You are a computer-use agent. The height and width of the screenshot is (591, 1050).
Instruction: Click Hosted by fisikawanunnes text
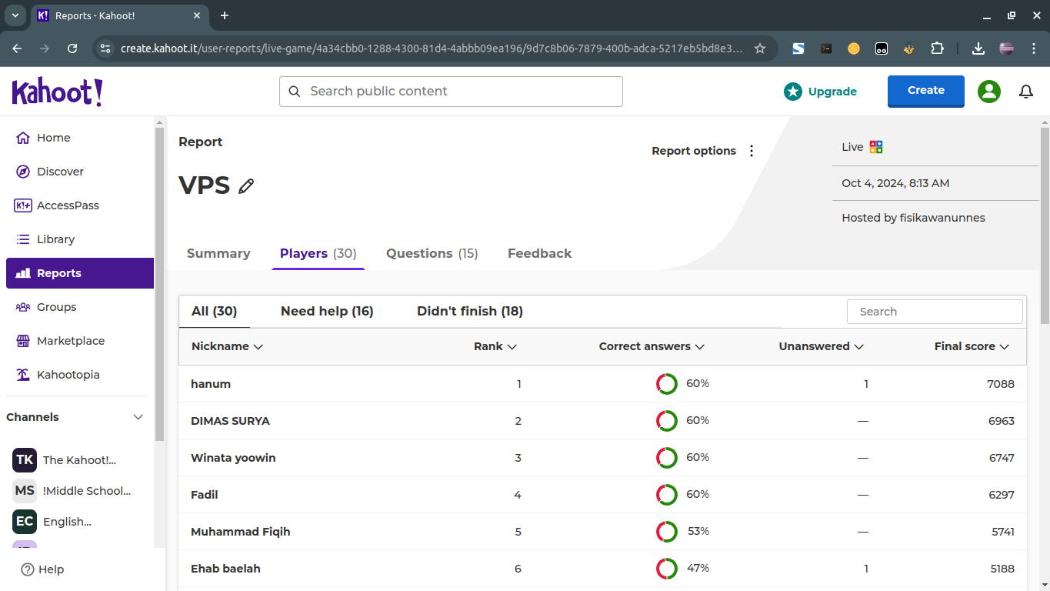pyautogui.click(x=913, y=218)
